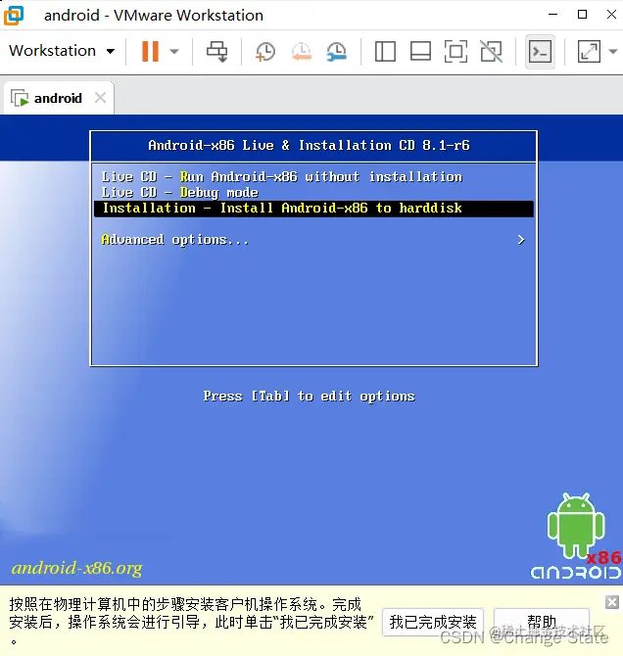Open the stretch display options dropdown arrow

coord(613,52)
